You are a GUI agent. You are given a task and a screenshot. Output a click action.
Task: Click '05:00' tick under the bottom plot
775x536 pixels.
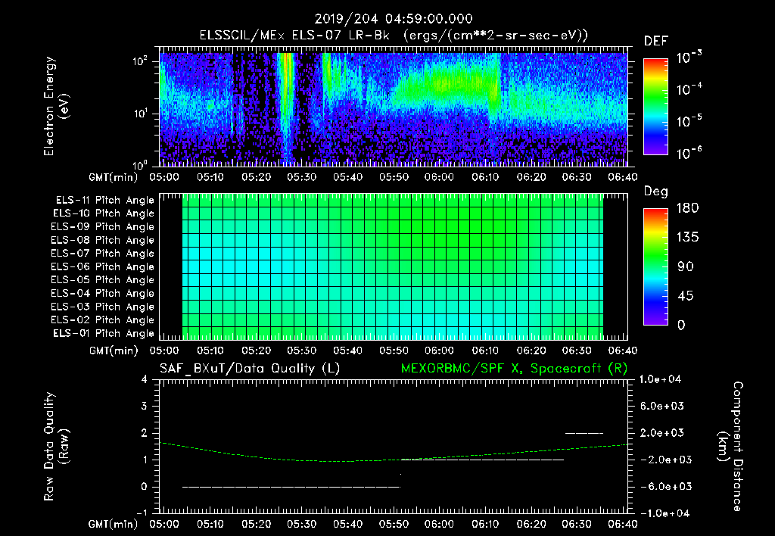[x=164, y=524]
